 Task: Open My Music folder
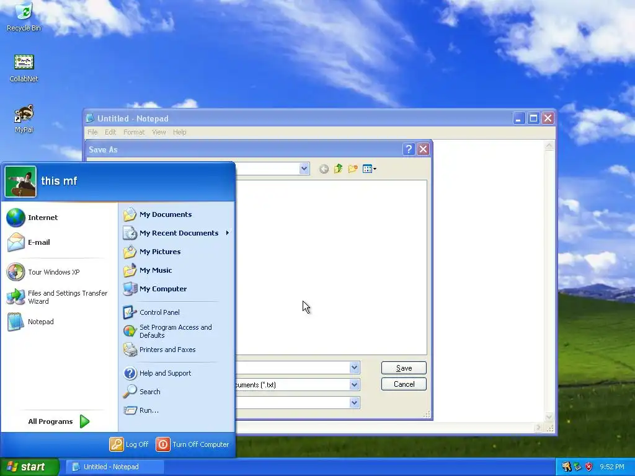pos(177,270)
